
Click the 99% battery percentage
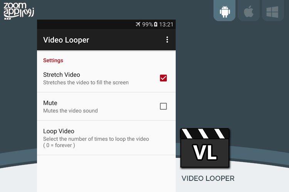(147, 25)
